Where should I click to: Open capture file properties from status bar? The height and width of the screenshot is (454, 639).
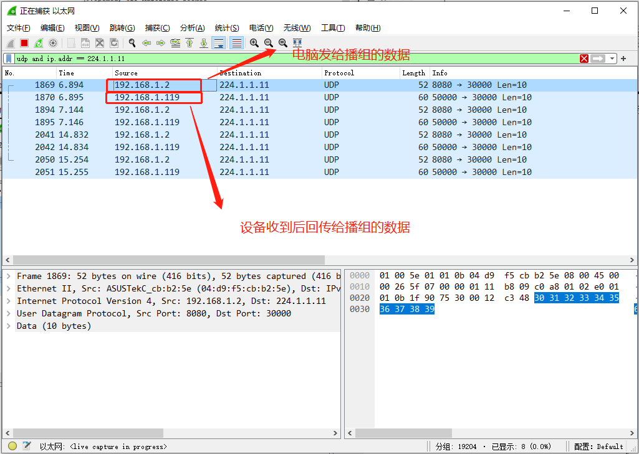[x=27, y=447]
